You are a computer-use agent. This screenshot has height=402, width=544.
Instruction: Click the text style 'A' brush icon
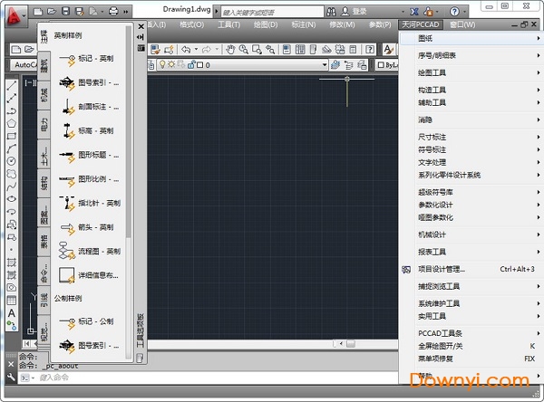click(388, 50)
